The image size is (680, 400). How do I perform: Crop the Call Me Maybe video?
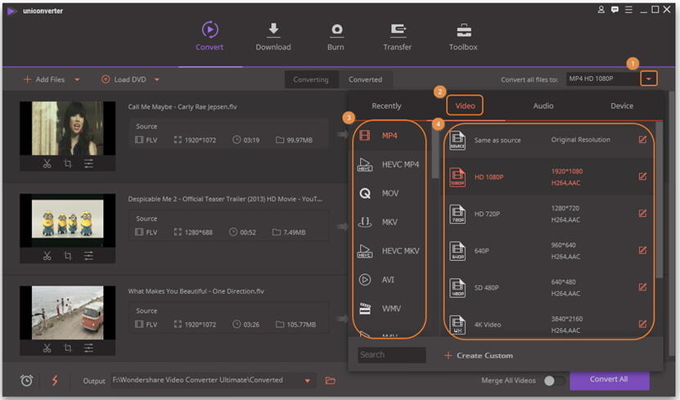tap(68, 164)
